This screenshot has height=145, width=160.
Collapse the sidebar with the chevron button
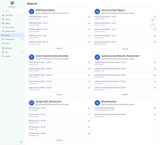(x=21, y=142)
